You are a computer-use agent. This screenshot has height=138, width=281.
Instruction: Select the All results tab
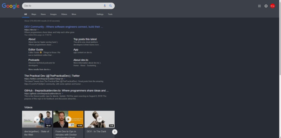click(26, 14)
